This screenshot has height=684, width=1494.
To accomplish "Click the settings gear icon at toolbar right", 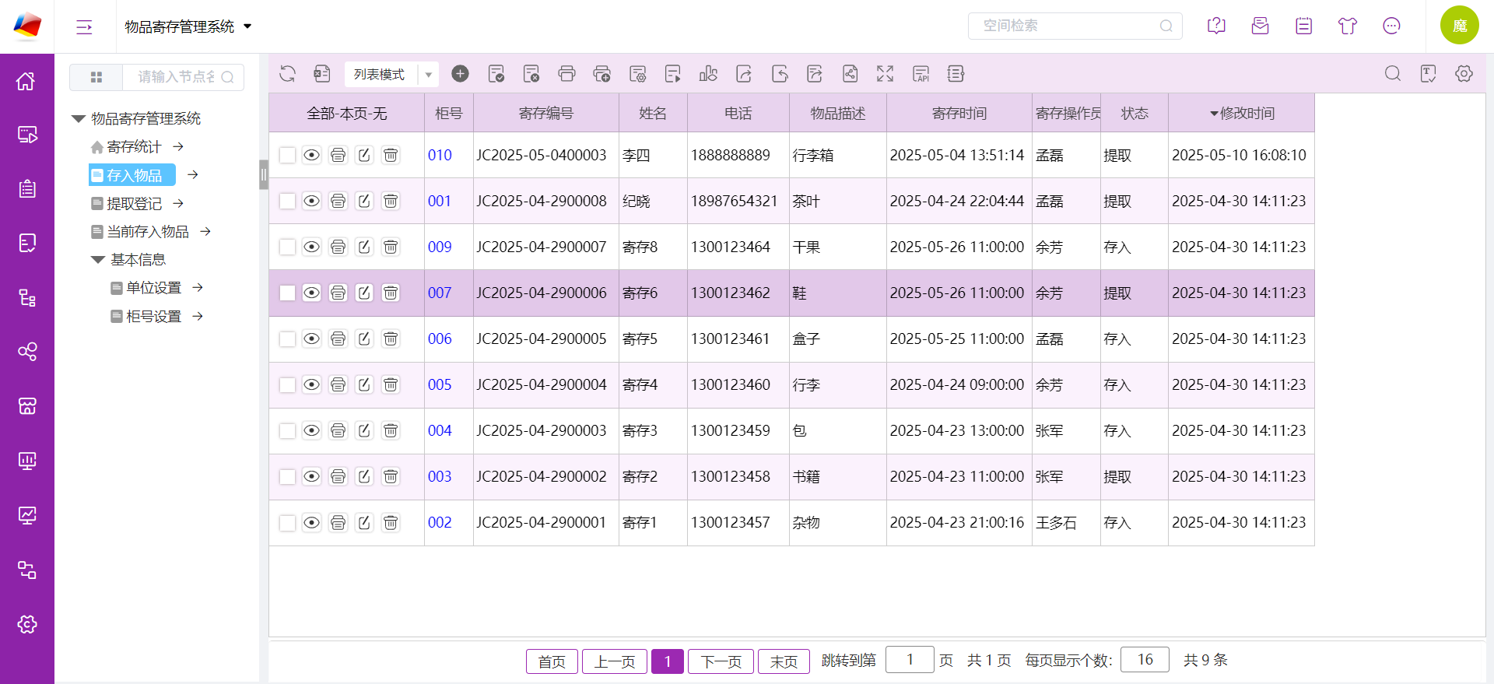I will pos(1464,74).
